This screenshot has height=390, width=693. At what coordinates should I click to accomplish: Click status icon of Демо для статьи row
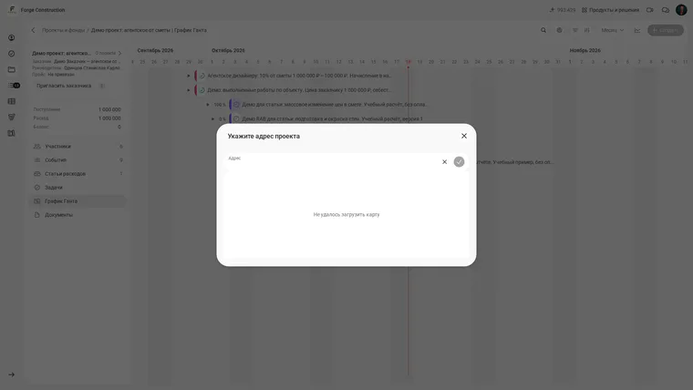pos(236,105)
